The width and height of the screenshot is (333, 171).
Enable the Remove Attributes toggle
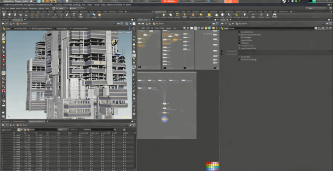(x=222, y=51)
